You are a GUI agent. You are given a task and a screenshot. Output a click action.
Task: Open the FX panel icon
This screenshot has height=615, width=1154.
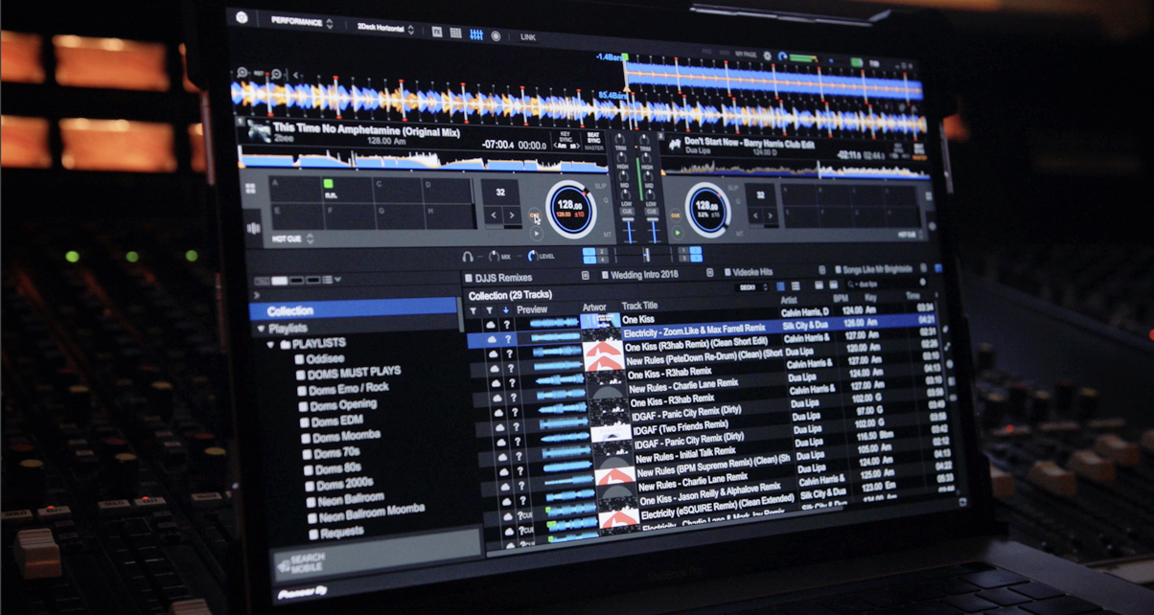[437, 32]
